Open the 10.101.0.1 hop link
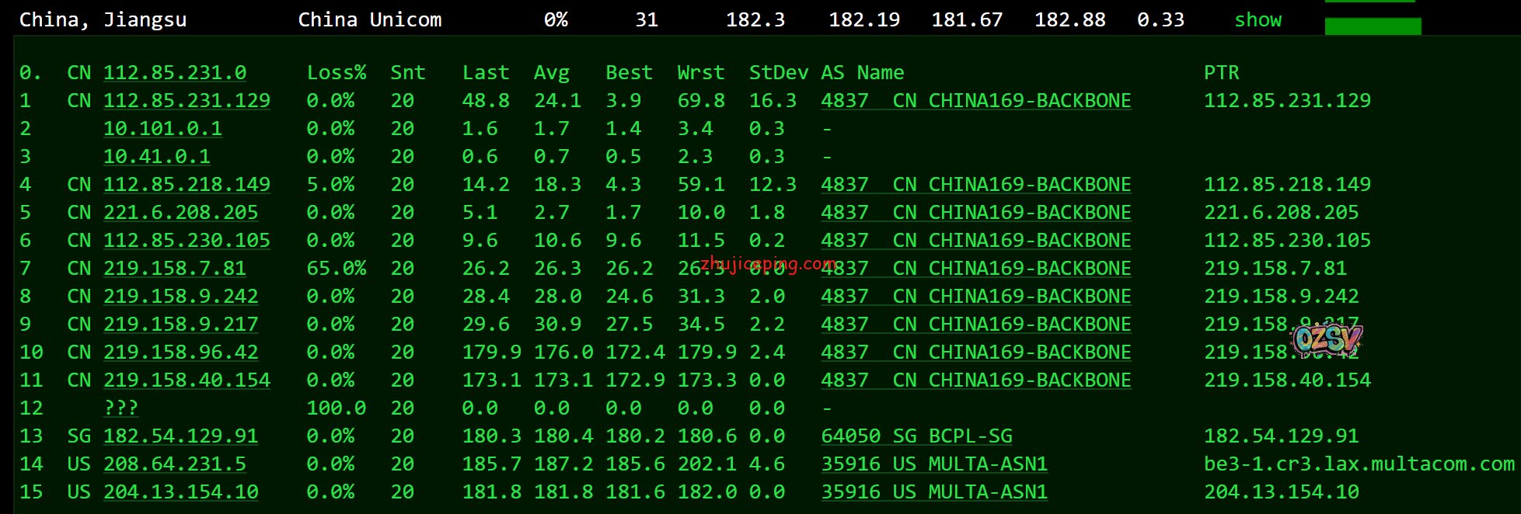The height and width of the screenshot is (514, 1521). [x=162, y=129]
